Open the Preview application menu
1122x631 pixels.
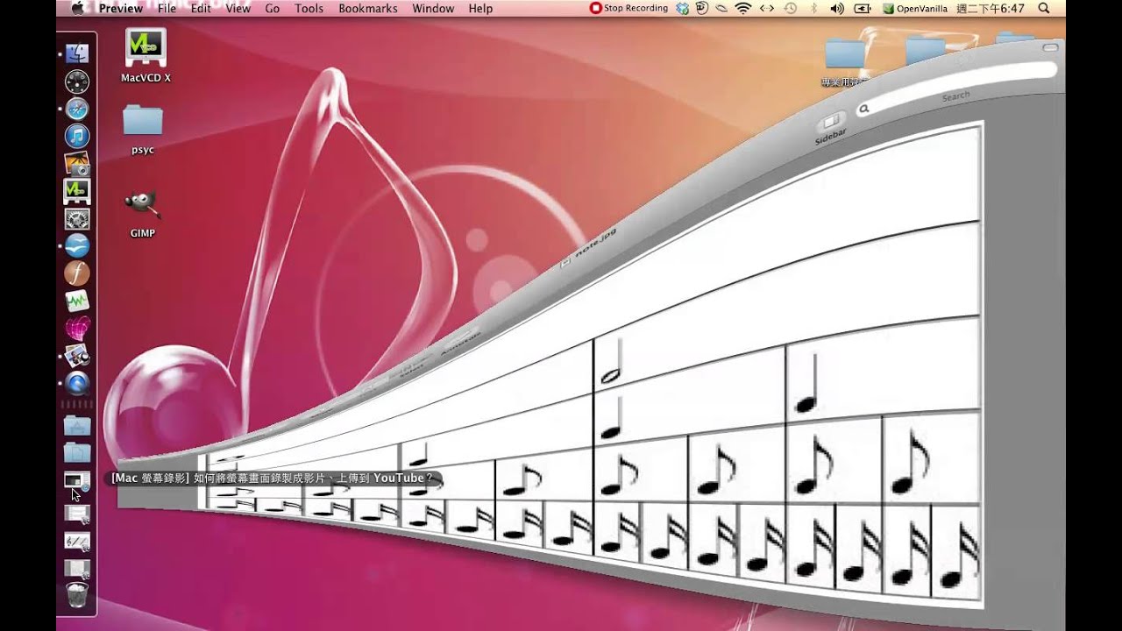[121, 8]
